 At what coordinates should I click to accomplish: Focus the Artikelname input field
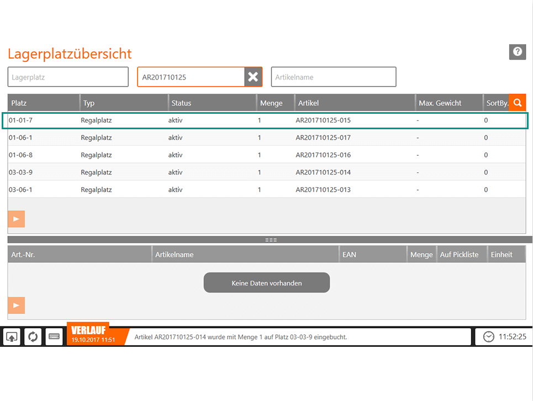click(334, 77)
